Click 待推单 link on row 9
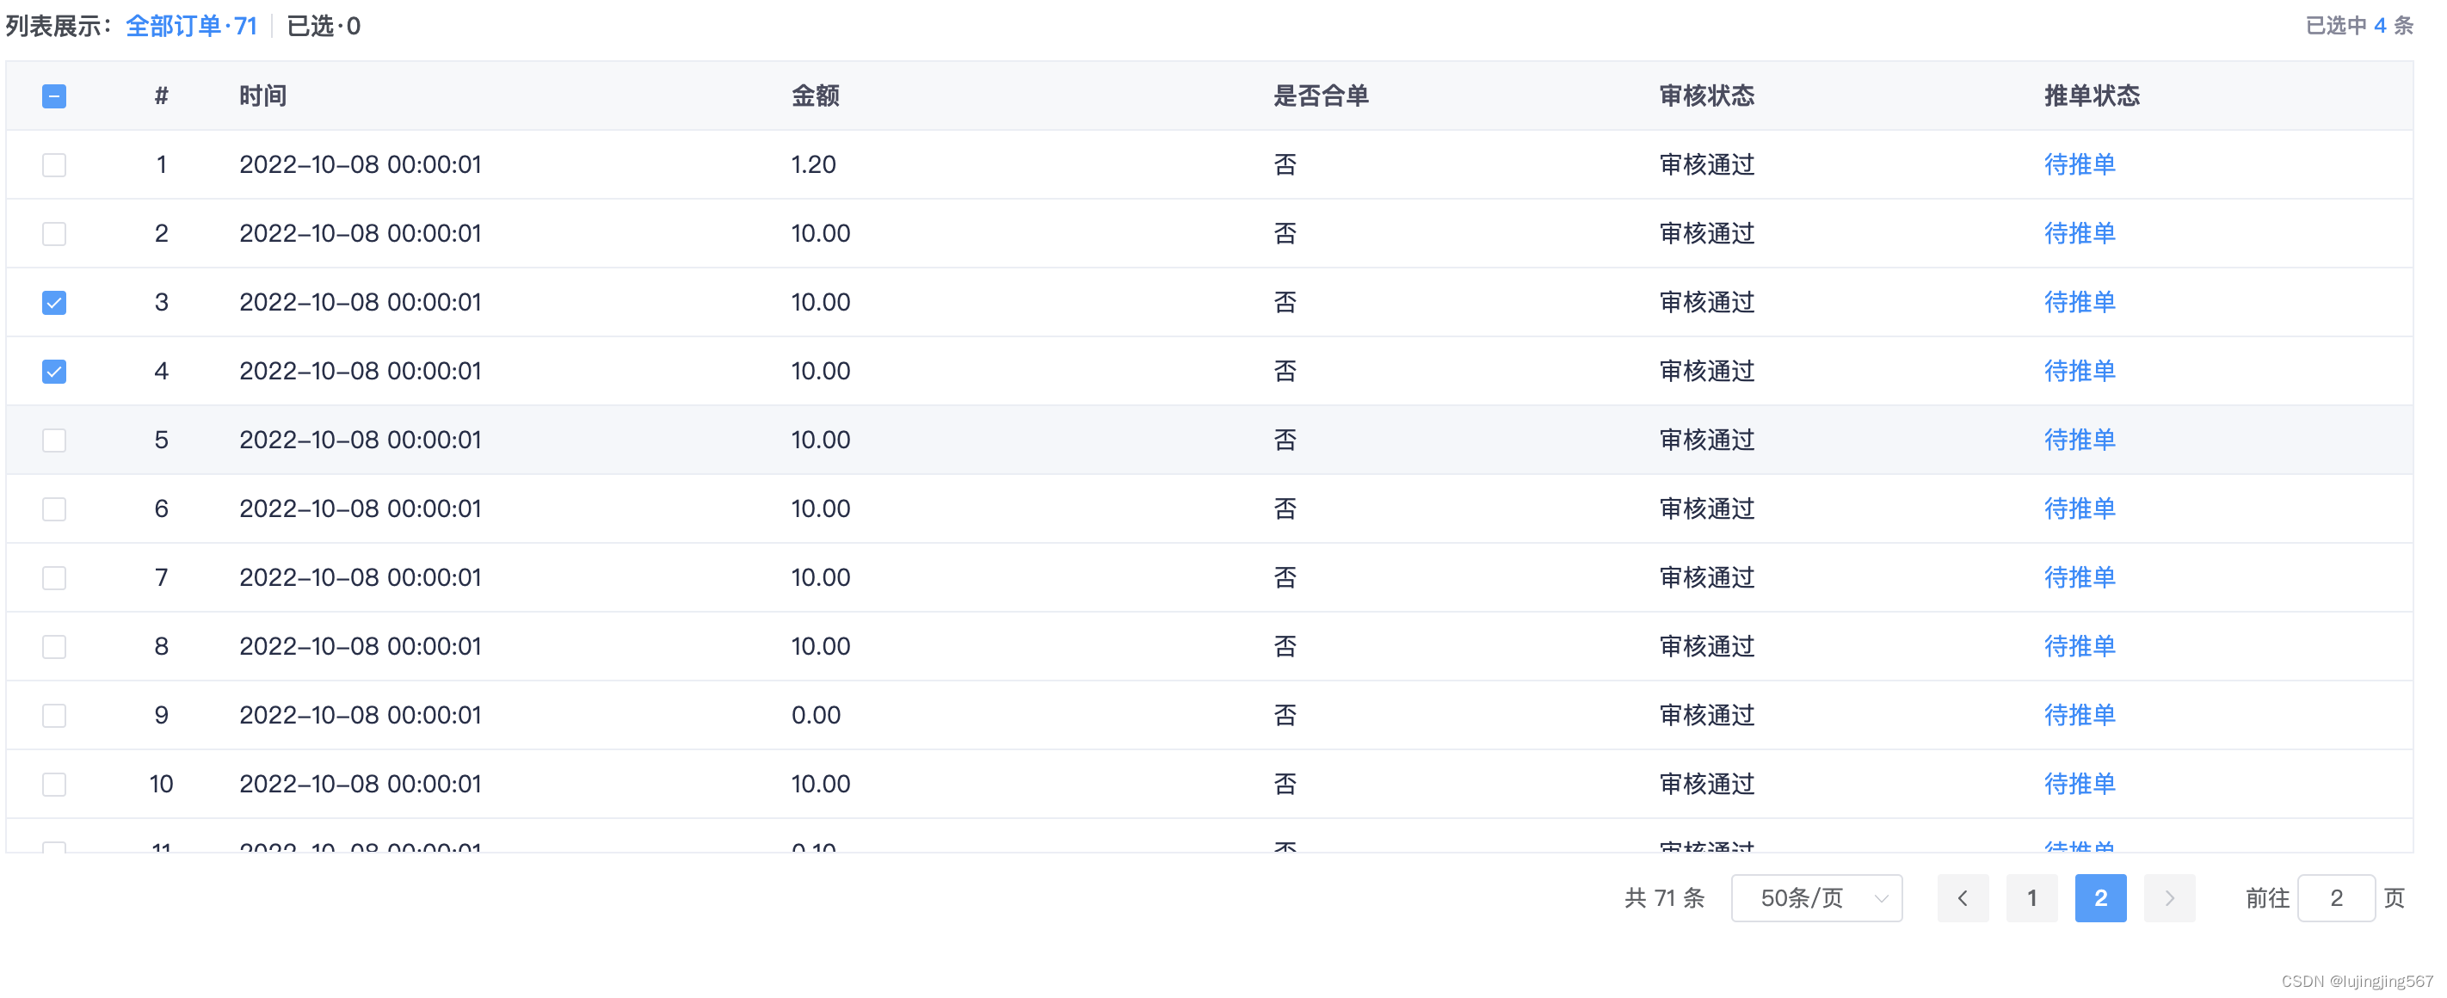2447x998 pixels. tap(2079, 715)
